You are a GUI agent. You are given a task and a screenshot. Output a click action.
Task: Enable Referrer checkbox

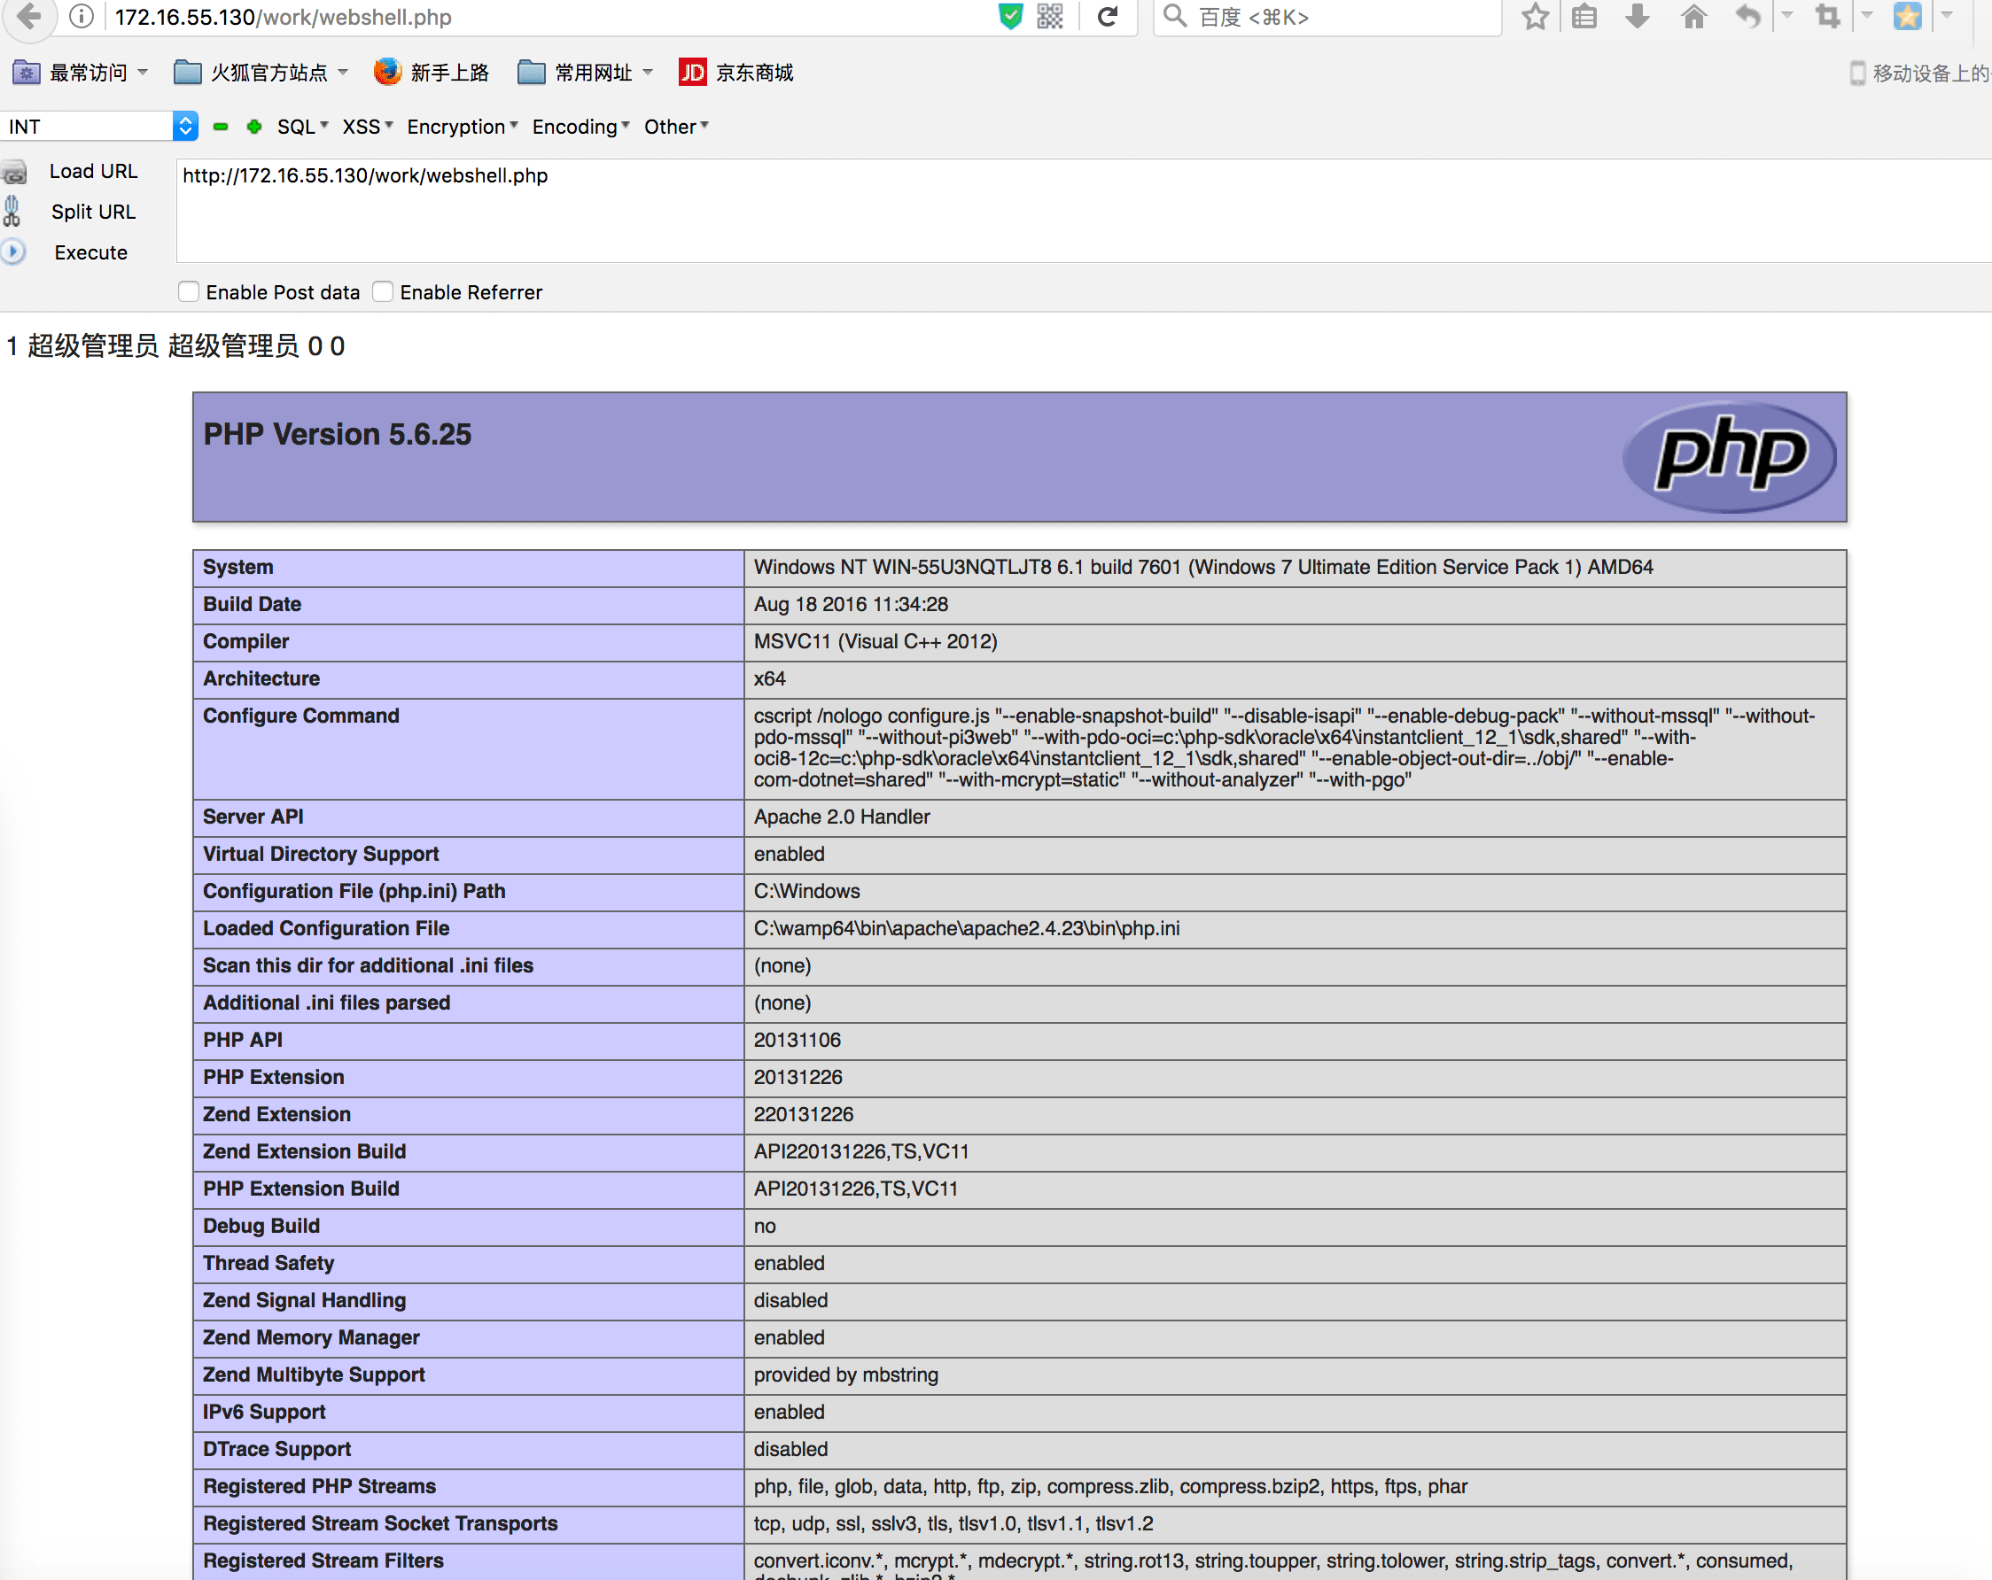pos(383,291)
